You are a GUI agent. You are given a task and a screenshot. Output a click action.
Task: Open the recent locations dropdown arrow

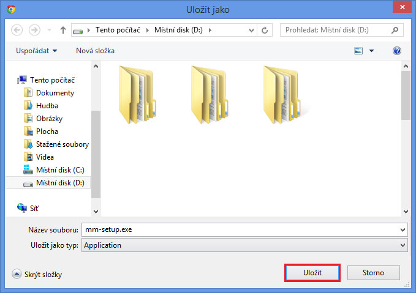coord(50,30)
